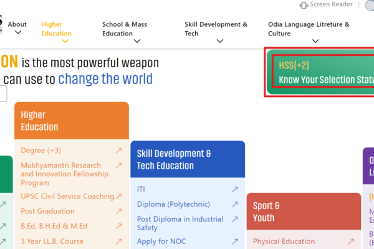Click arrow icon beside UPSC Civil Service Coaching
Viewport: 374px width, 249px height.
[x=118, y=196]
